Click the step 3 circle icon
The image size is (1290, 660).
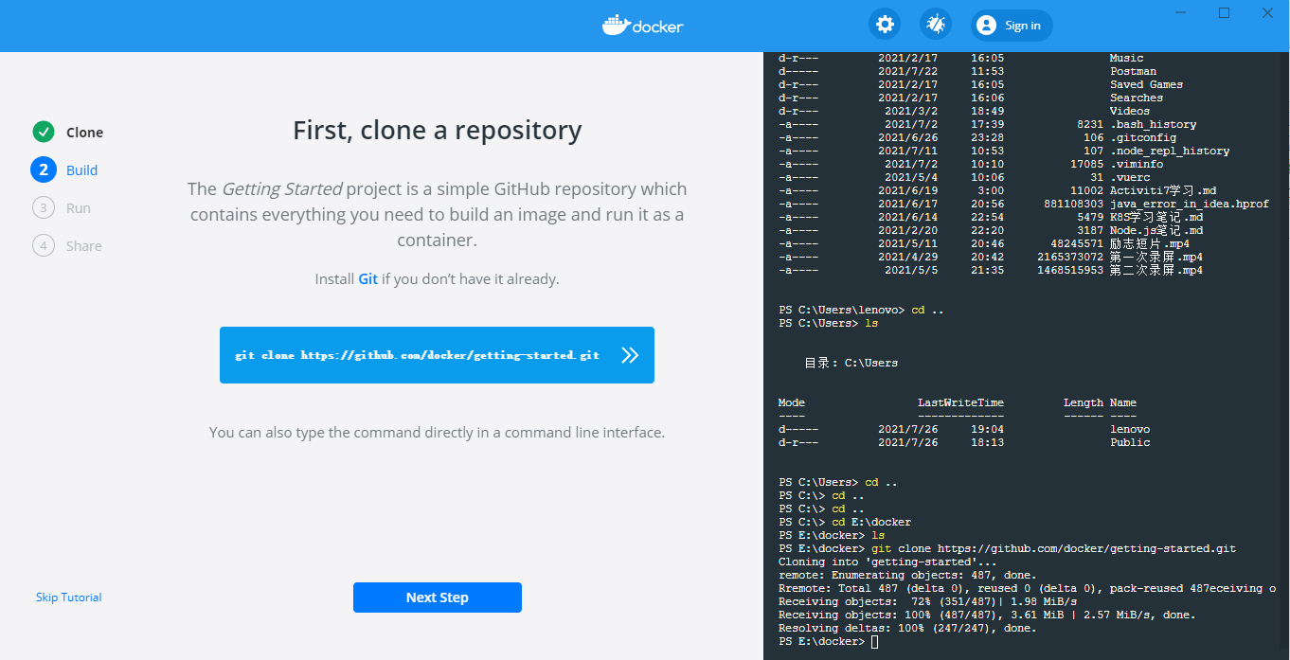[44, 207]
